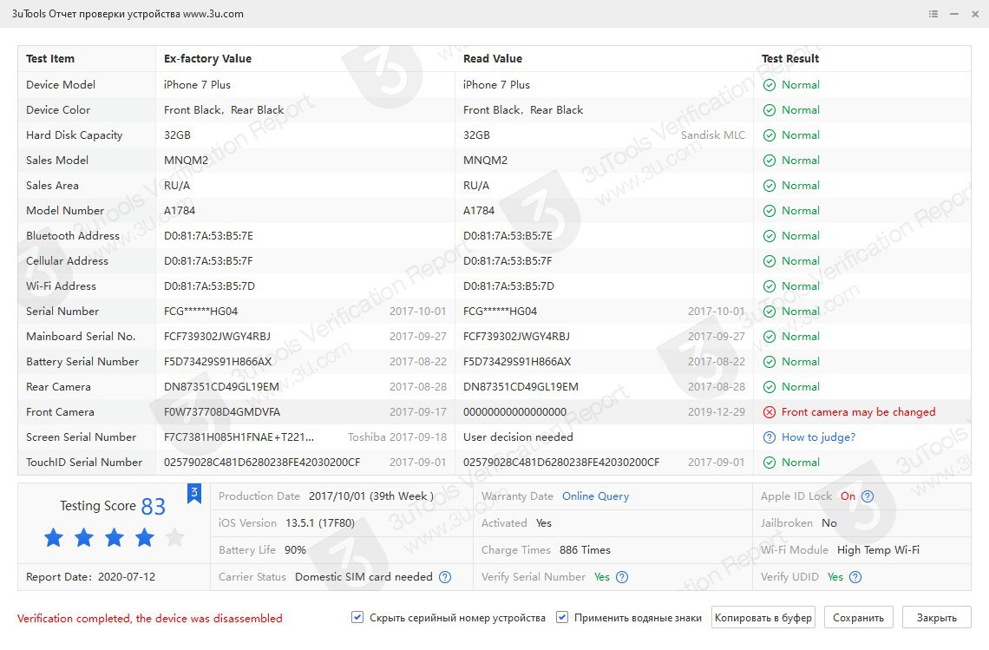This screenshot has width=989, height=650.
Task: Toggle 'Применить водяные знаки' checkbox
Action: coord(562,617)
